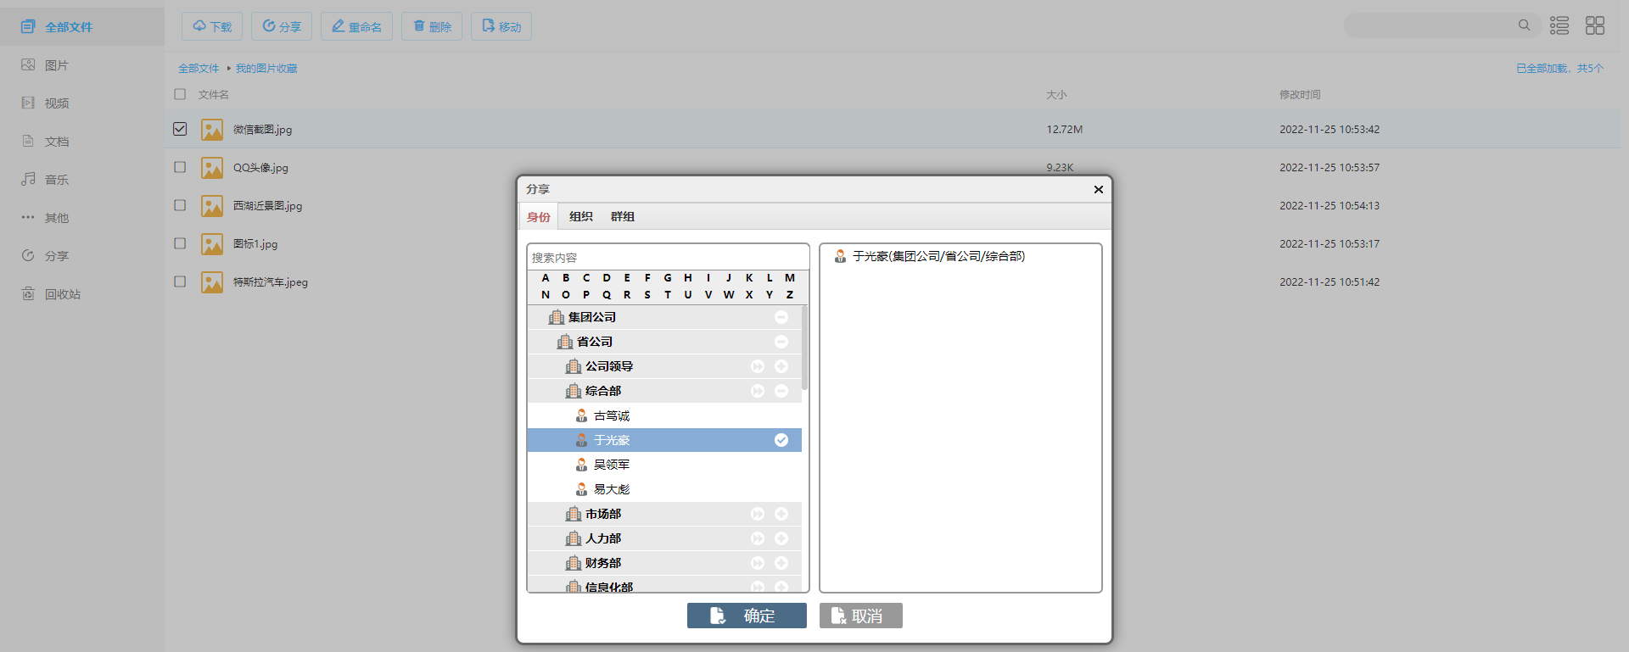Click the 删除 delete toolbar button
This screenshot has width=1629, height=652.
point(432,26)
